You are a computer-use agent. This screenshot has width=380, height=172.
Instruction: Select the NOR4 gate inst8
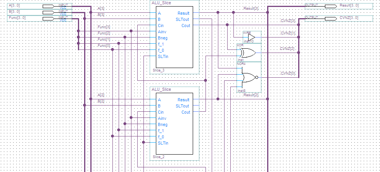[248, 77]
